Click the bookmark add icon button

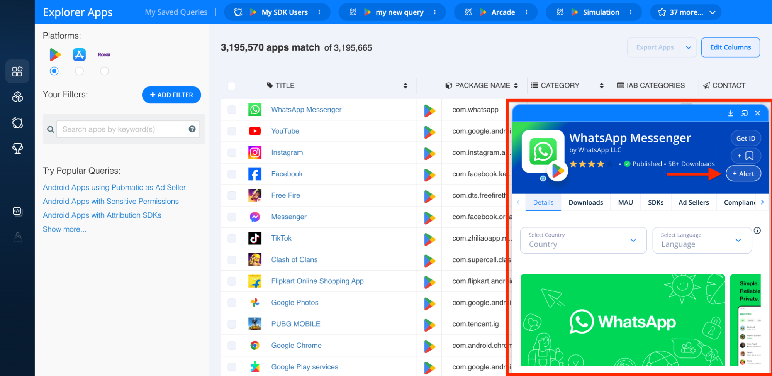tap(746, 156)
